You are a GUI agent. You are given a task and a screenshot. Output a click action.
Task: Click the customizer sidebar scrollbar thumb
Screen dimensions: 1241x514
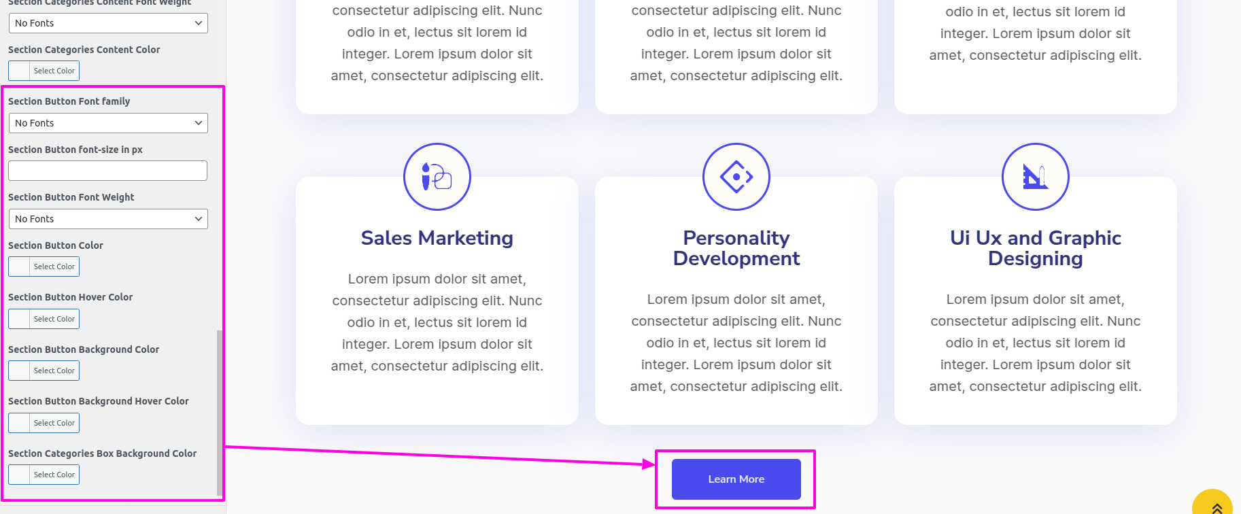[x=219, y=408]
